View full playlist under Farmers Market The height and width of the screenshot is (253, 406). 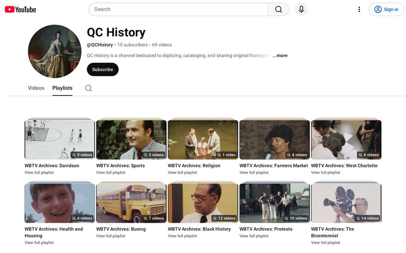click(x=254, y=172)
